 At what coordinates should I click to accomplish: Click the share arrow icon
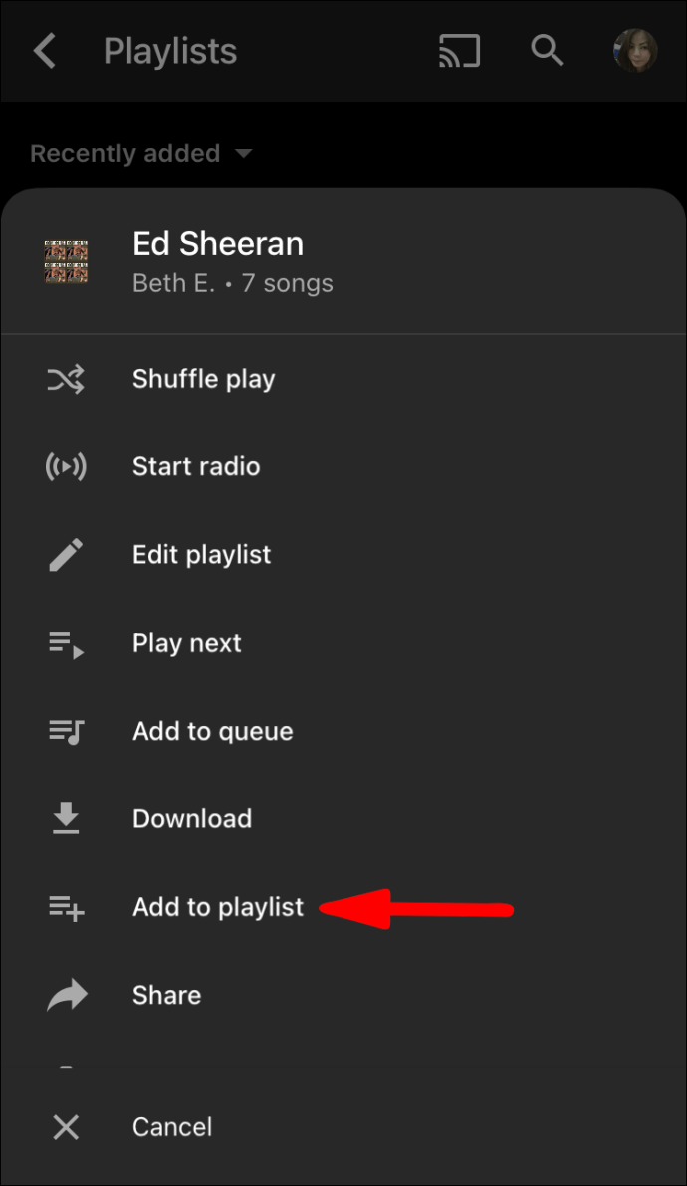tap(67, 996)
